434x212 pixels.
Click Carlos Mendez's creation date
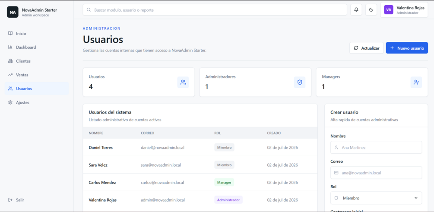(282, 182)
